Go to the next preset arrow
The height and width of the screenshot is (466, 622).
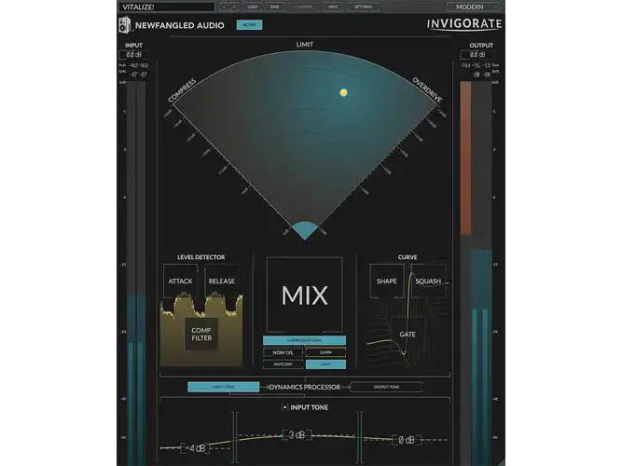point(234,7)
